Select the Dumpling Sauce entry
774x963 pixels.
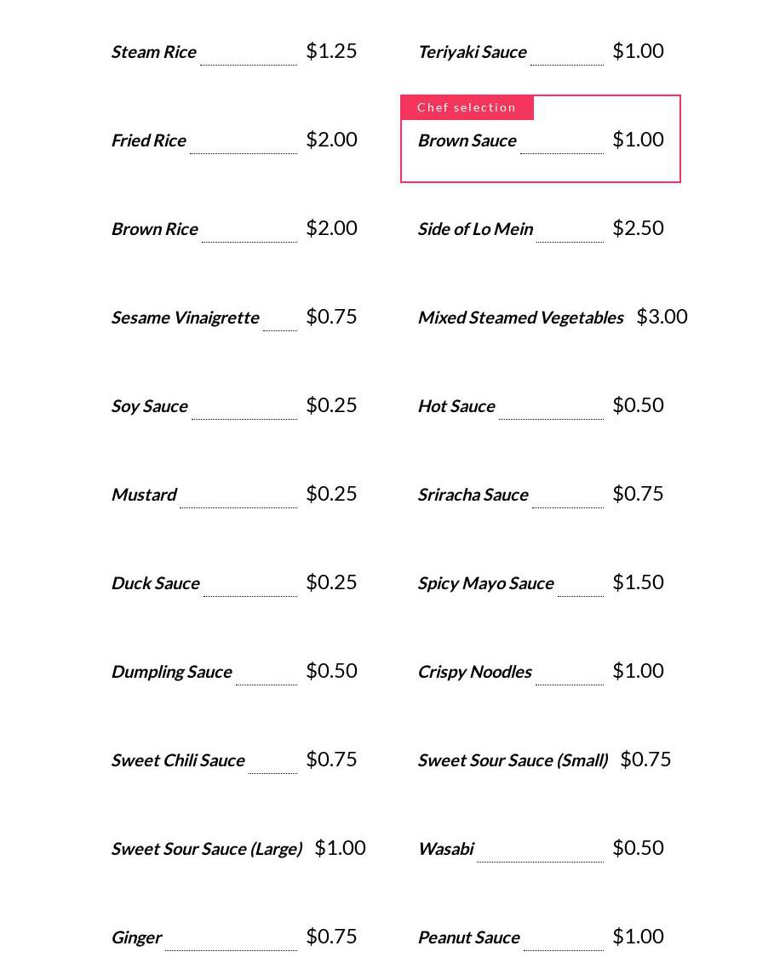point(172,672)
